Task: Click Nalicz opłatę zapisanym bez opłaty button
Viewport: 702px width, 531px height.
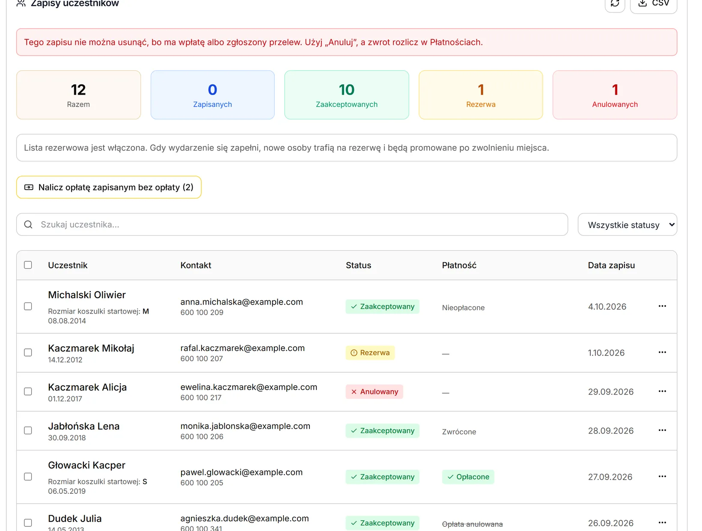Action: pos(109,187)
